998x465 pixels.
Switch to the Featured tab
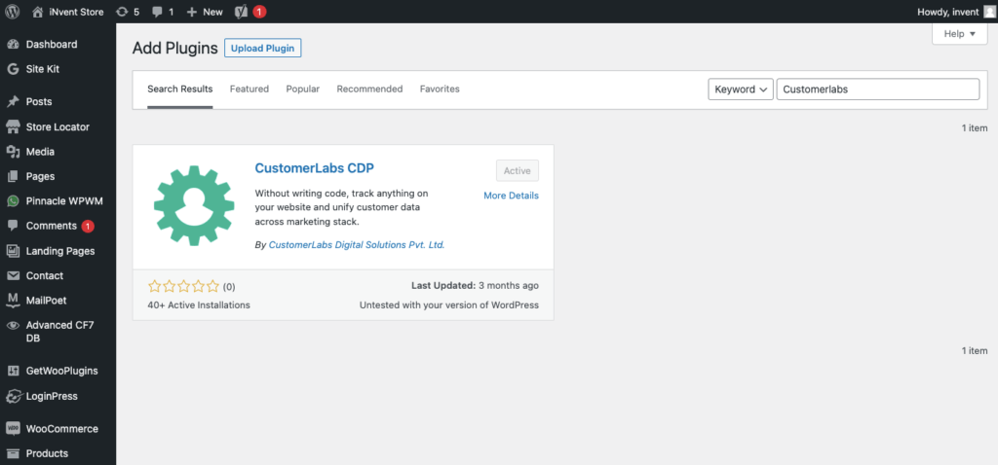(x=249, y=89)
